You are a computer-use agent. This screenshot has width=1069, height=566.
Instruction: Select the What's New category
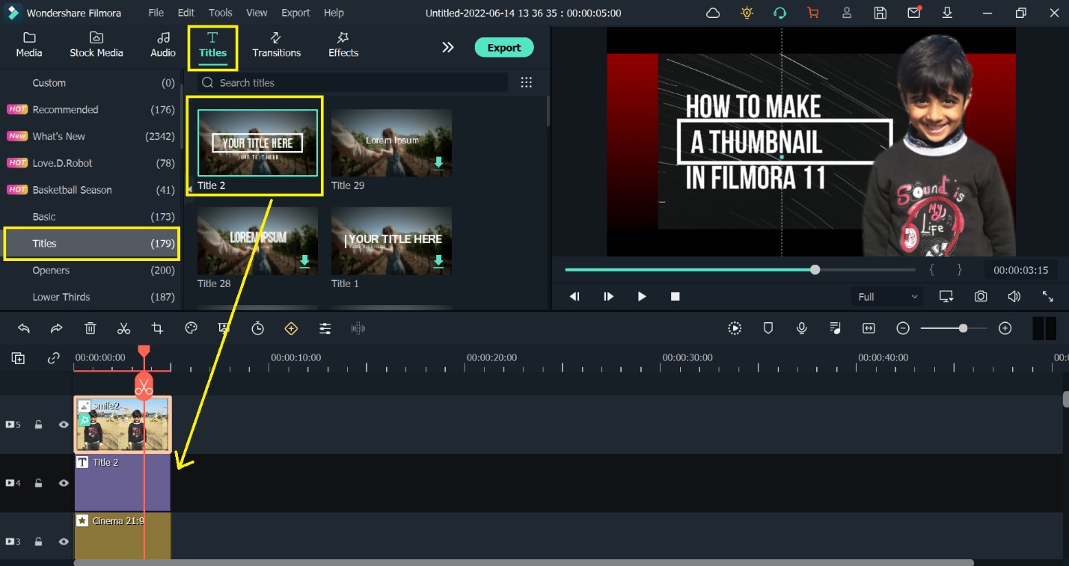[x=90, y=136]
